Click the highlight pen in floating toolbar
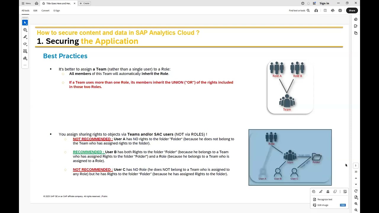Viewport: 379px width, 213px height. coord(321,191)
